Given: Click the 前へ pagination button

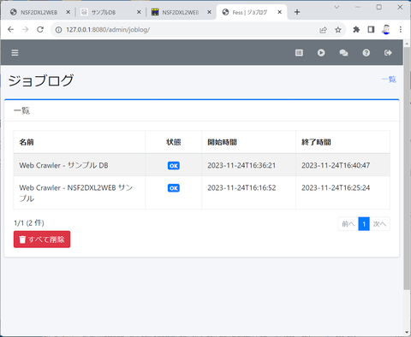Looking at the screenshot, I should tap(348, 224).
